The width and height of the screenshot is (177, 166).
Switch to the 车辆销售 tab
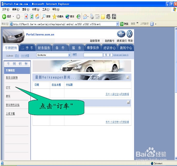11,48
